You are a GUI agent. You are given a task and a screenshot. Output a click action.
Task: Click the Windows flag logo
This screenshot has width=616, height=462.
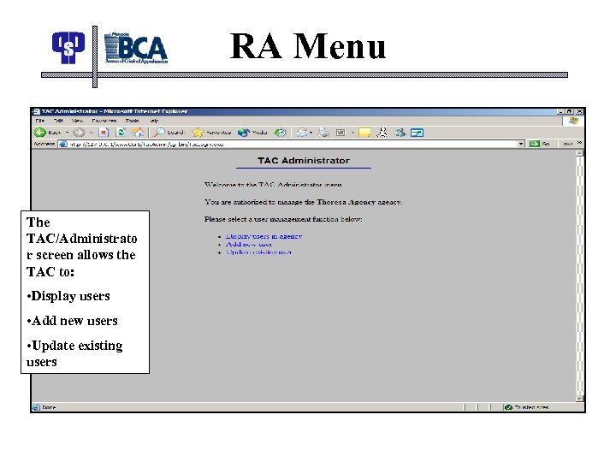[573, 121]
